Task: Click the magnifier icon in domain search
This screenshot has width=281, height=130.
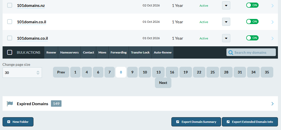Action: [231, 52]
